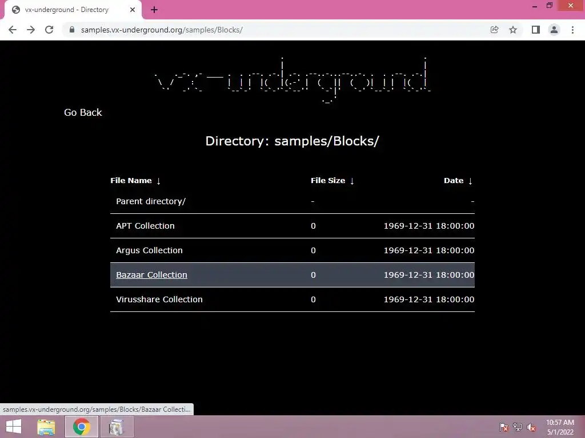This screenshot has height=438, width=585.
Task: Open the Virusshare Collection folder
Action: click(x=159, y=299)
